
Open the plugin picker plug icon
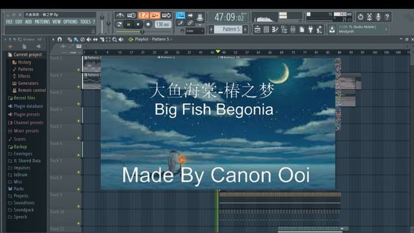(310, 30)
